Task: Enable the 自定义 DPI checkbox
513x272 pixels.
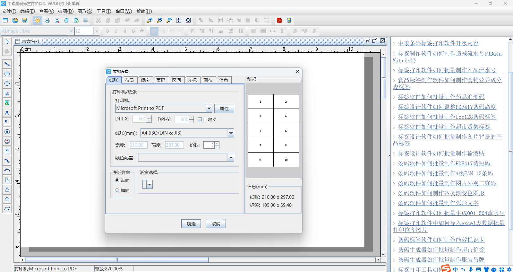Action: 200,119
